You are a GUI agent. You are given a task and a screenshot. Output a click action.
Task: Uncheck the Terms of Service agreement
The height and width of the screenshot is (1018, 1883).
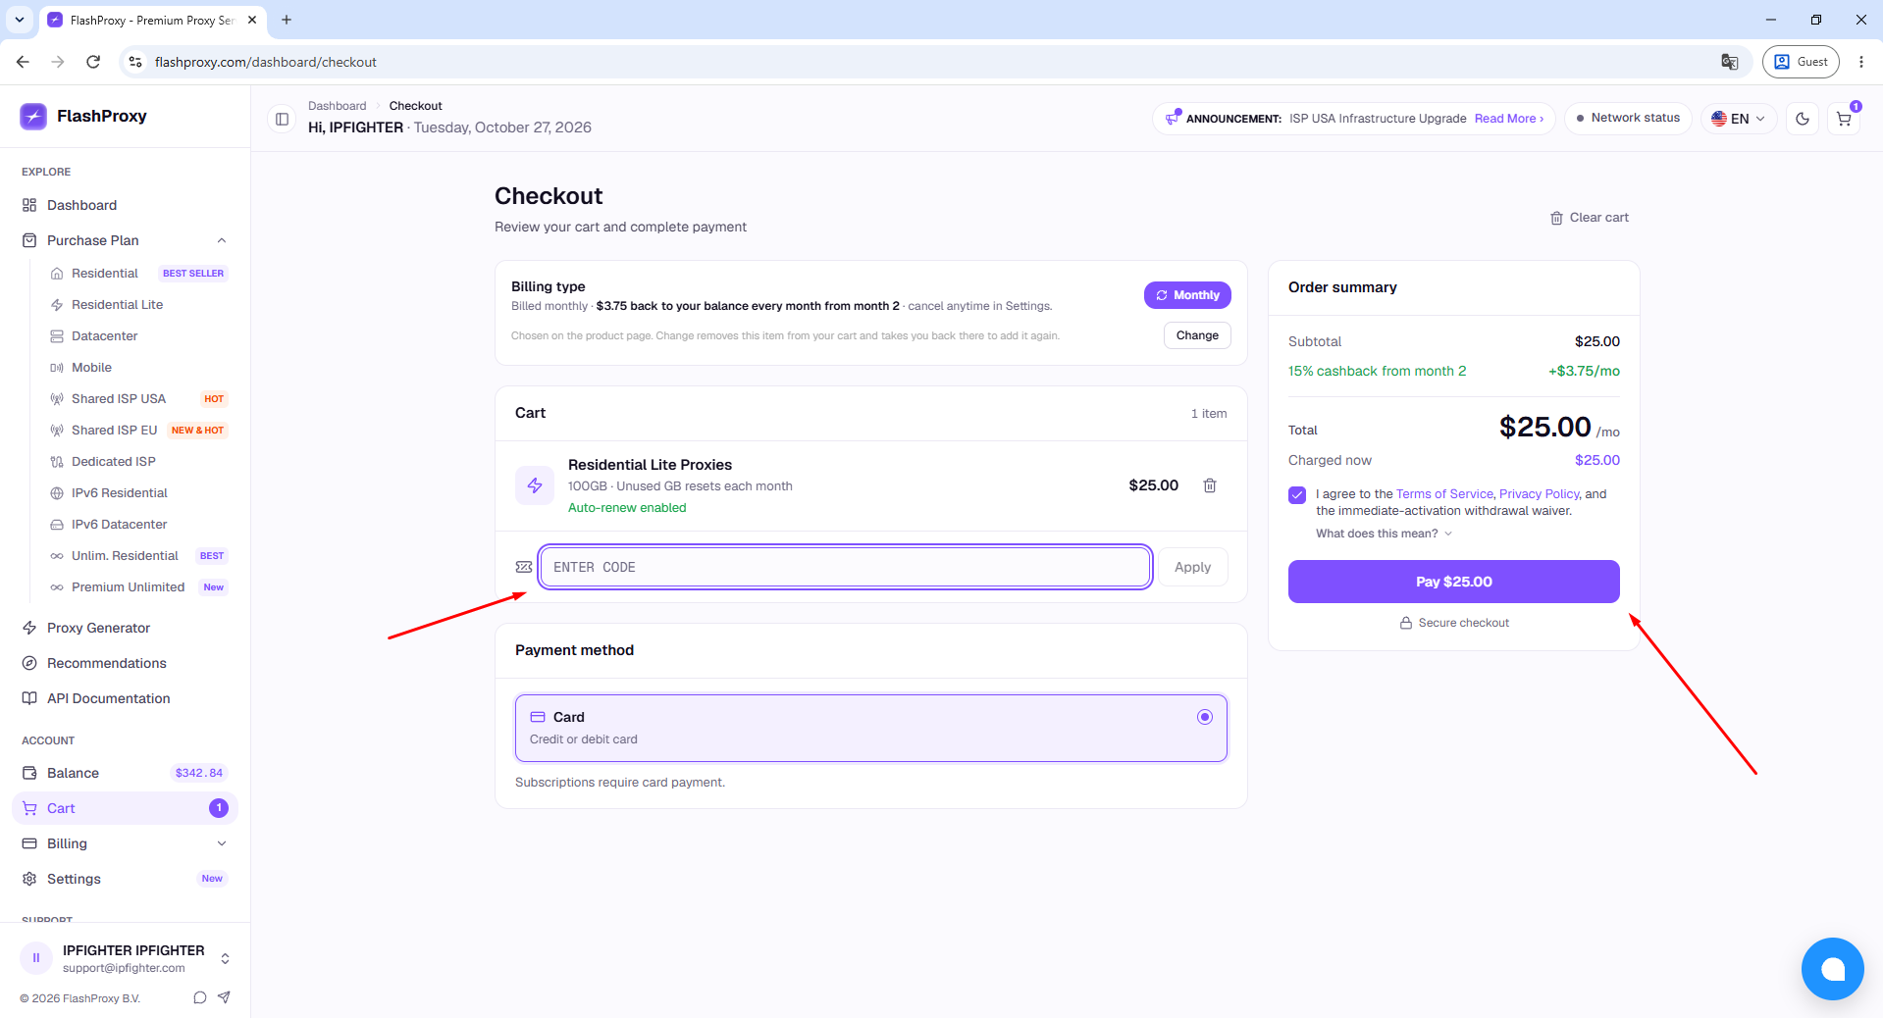1297,495
